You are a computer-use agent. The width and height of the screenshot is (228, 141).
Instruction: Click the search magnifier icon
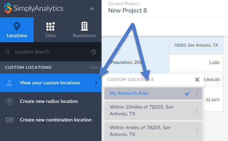[7, 52]
